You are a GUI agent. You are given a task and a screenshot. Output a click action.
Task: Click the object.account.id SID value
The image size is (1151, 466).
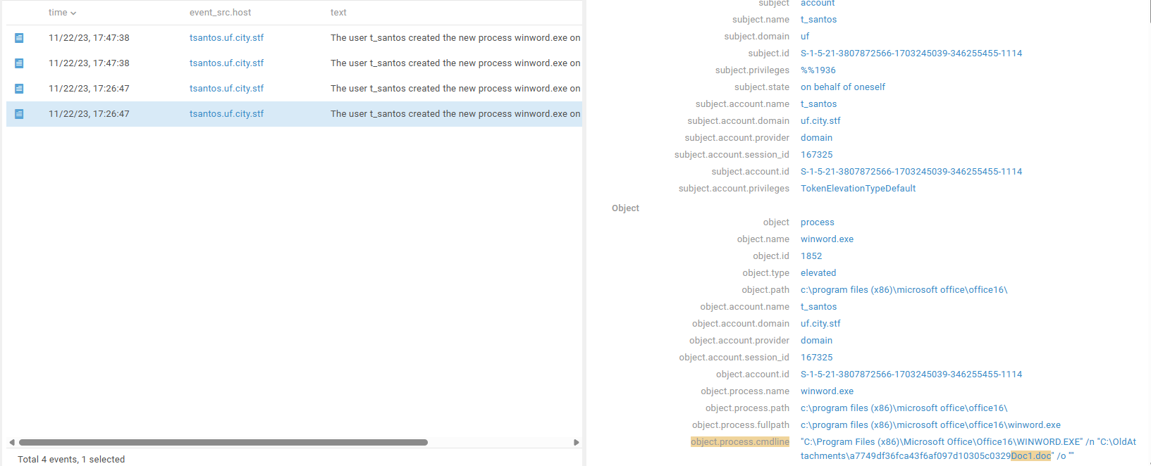click(x=911, y=374)
